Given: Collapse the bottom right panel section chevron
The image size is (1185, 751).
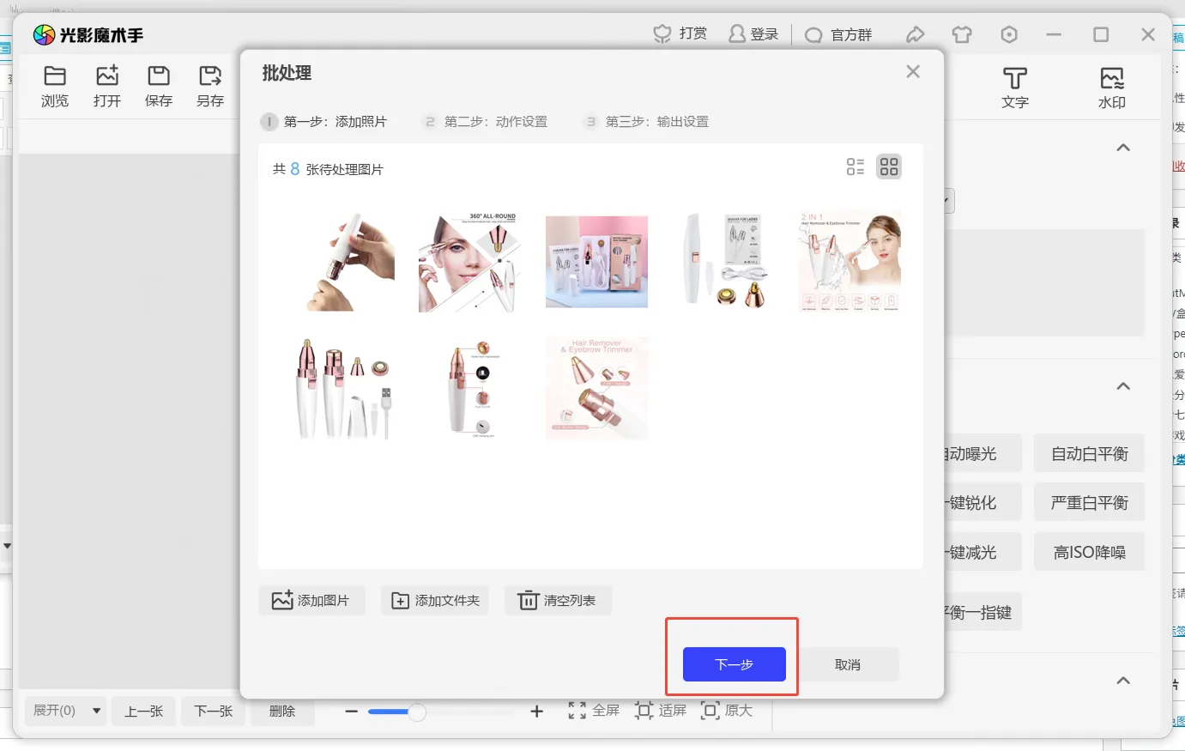Looking at the screenshot, I should coord(1123,681).
